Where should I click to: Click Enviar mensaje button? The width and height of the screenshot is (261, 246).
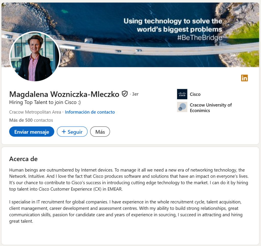tap(32, 132)
